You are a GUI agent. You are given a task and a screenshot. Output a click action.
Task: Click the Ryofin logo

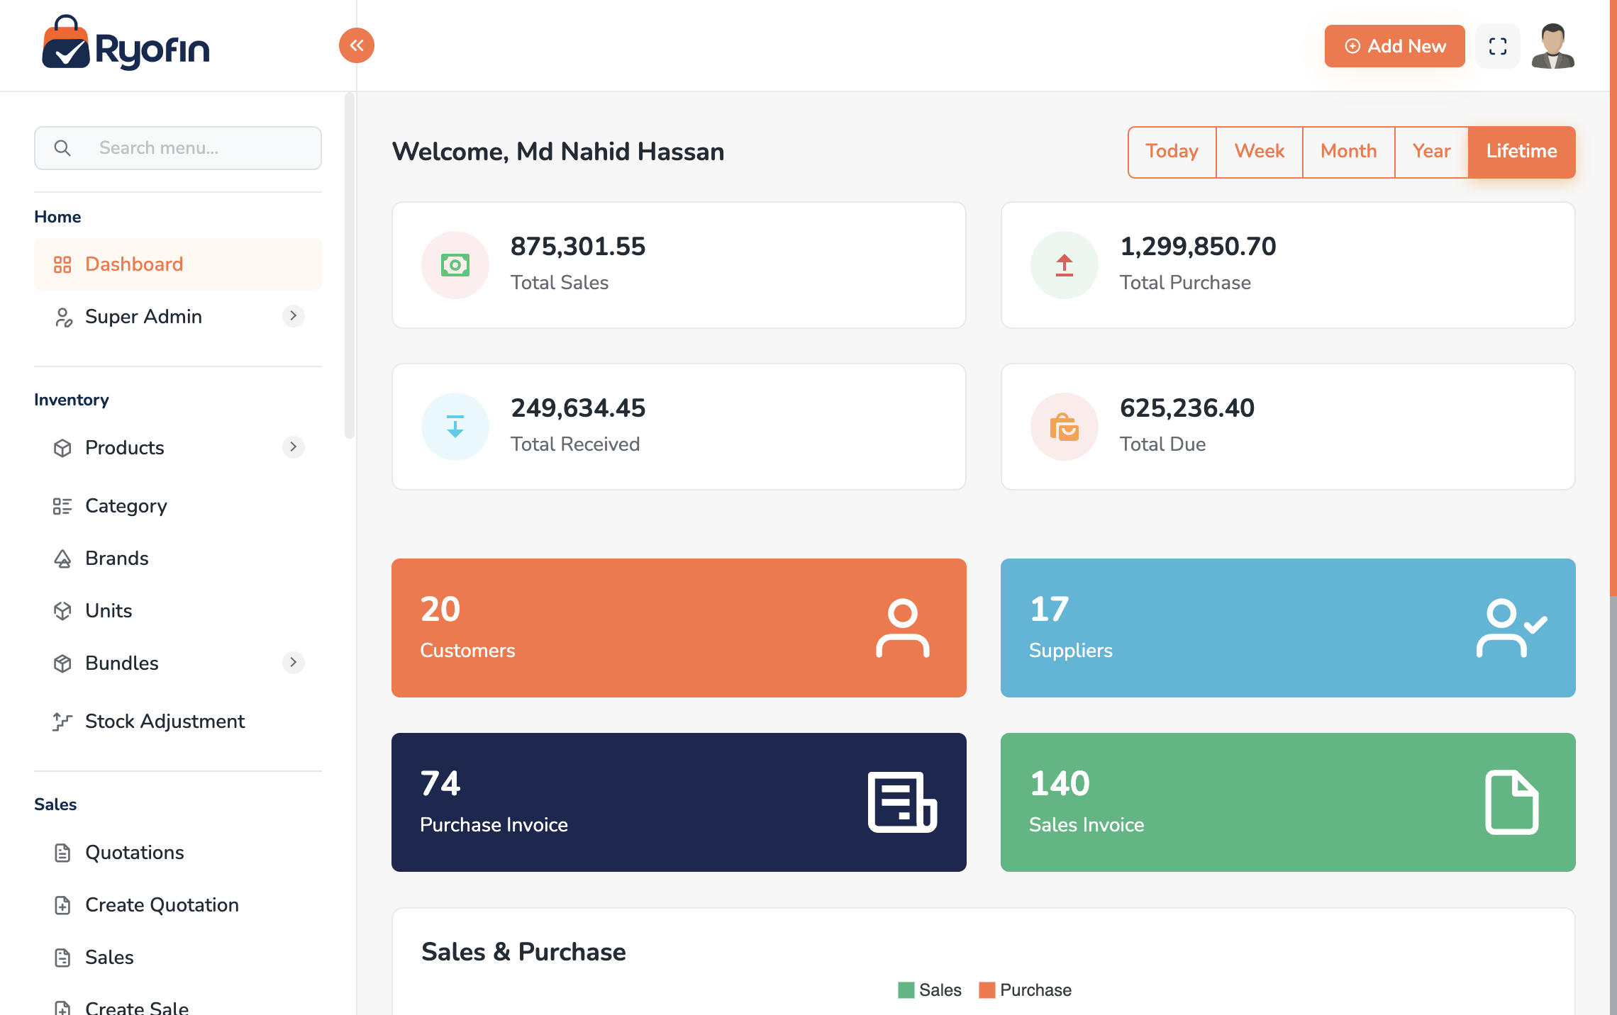coord(126,44)
